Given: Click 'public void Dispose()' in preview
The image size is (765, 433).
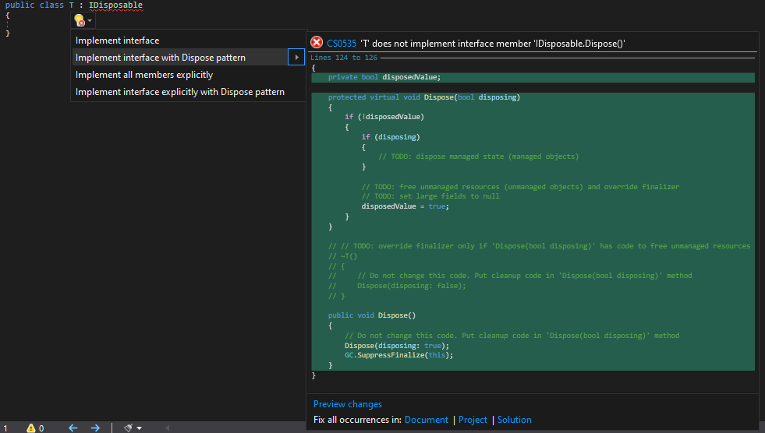Looking at the screenshot, I should [372, 315].
